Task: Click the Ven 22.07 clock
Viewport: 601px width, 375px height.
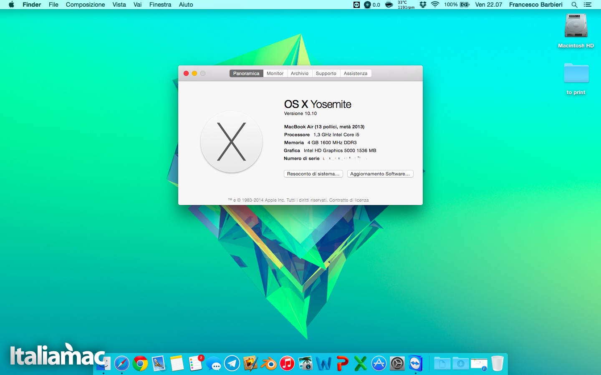Action: click(489, 5)
